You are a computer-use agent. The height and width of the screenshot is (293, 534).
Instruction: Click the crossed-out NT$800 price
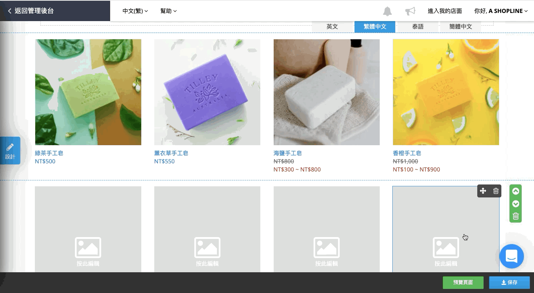[x=284, y=162]
